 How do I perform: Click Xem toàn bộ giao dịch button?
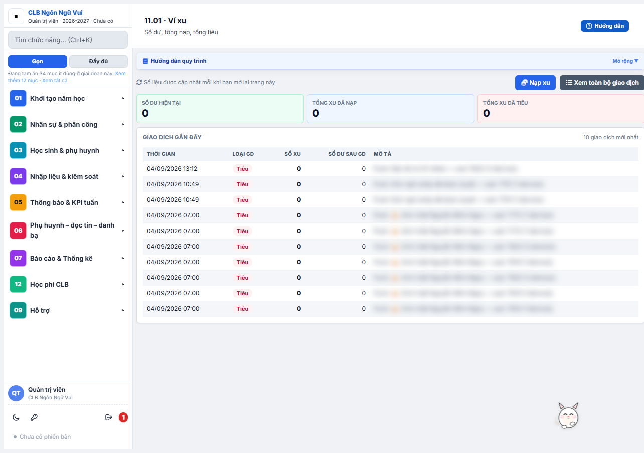pyautogui.click(x=602, y=83)
